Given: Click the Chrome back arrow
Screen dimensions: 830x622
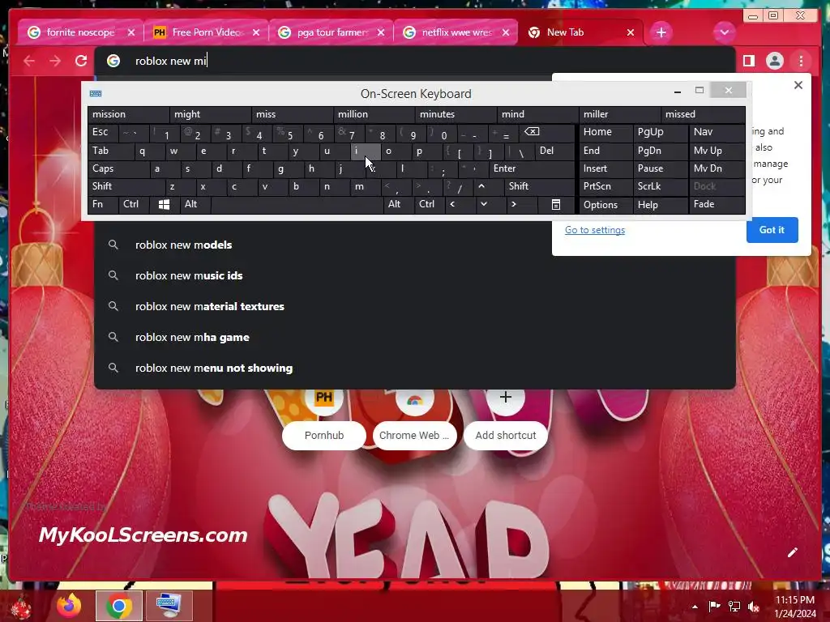Looking at the screenshot, I should pyautogui.click(x=29, y=62).
